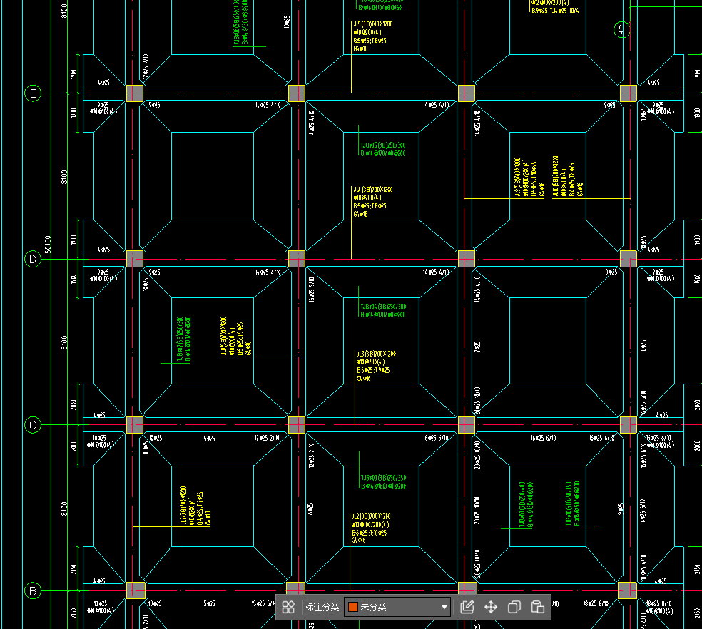Select the vertical green TJB#07 slab annotation
The height and width of the screenshot is (629, 702).
pyautogui.click(x=183, y=339)
